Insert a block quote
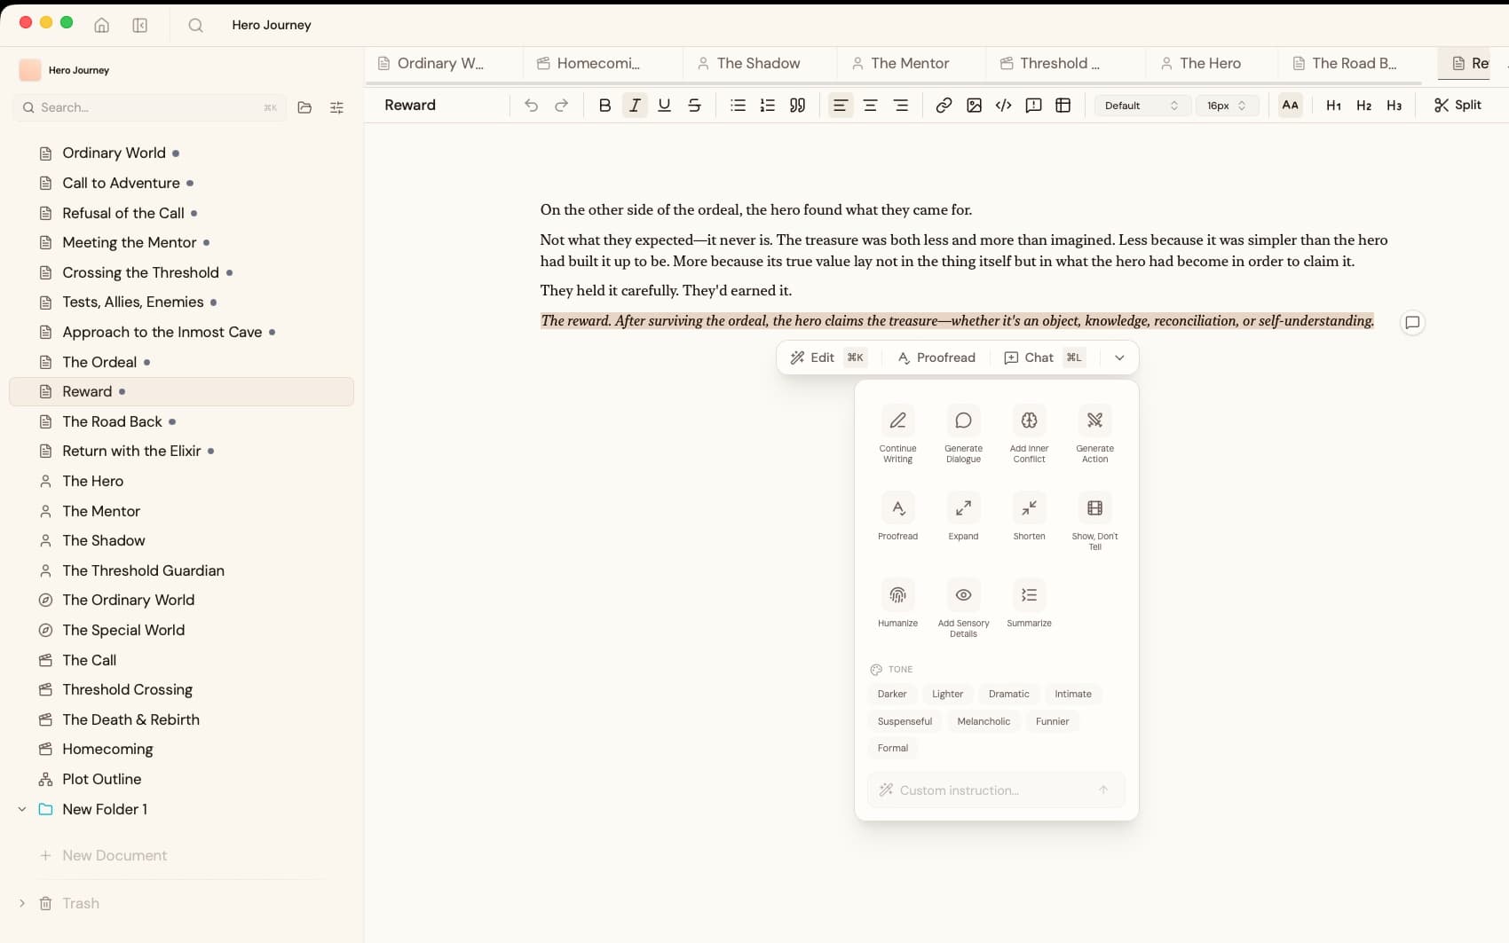Viewport: 1509px width, 943px height. [x=798, y=105]
